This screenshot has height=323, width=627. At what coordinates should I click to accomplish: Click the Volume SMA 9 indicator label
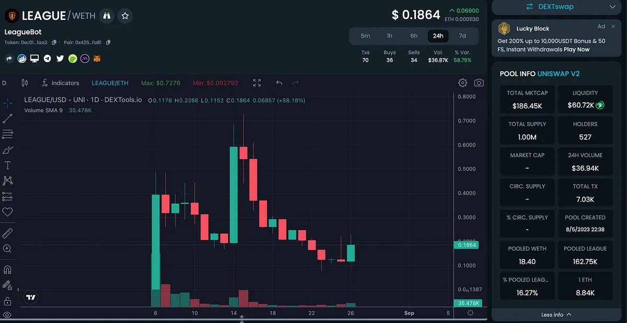click(43, 110)
